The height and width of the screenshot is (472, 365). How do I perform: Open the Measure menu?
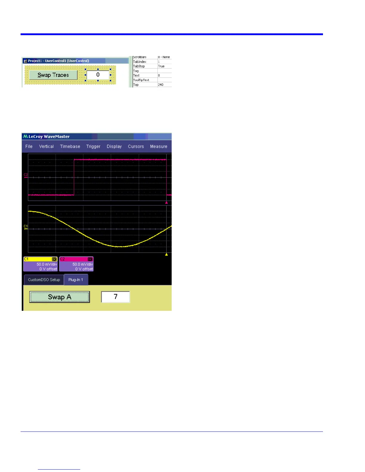coord(159,146)
